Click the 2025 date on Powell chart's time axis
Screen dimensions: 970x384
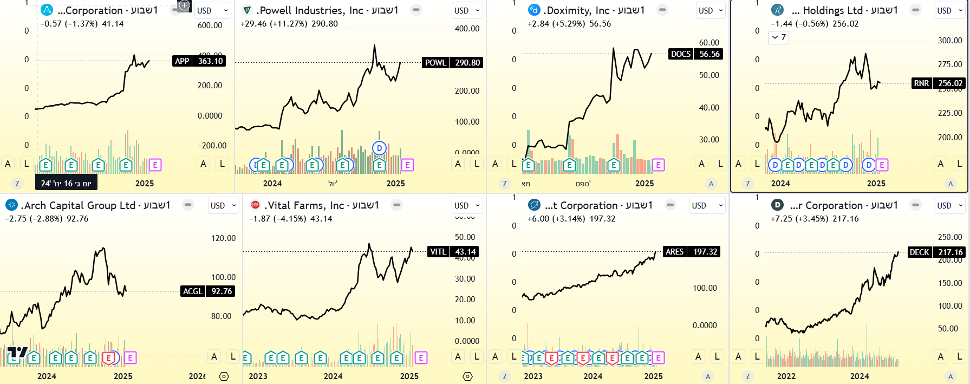click(396, 184)
